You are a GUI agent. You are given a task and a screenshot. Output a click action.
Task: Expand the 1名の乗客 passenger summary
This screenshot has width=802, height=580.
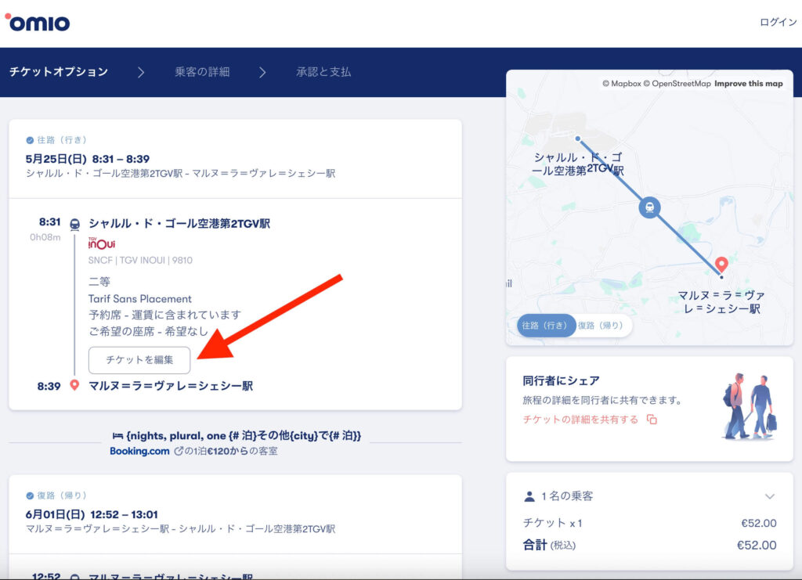(769, 496)
